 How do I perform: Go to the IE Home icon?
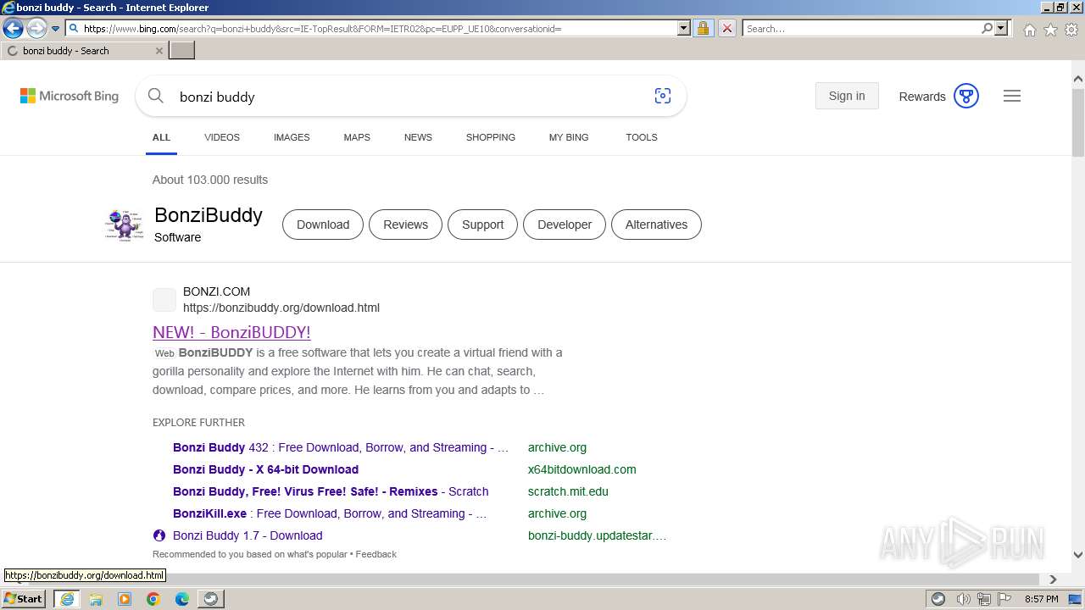coord(1029,30)
